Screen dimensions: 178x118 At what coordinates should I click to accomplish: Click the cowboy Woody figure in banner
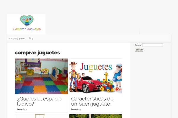74,75
